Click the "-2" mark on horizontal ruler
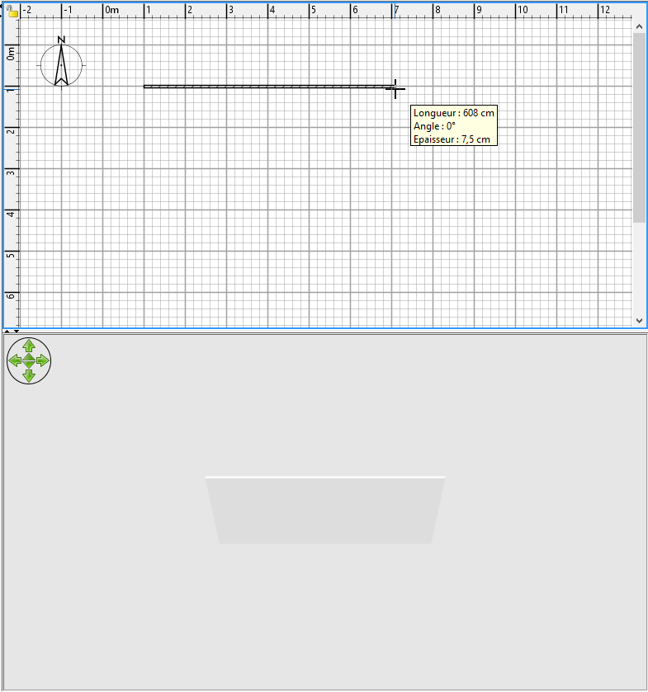 pyautogui.click(x=27, y=10)
